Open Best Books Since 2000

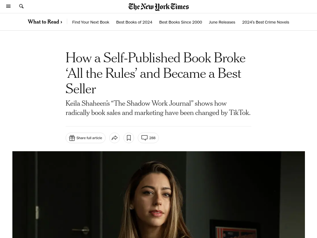pos(180,22)
